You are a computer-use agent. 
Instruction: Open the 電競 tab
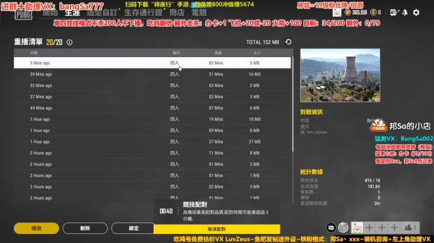point(199,13)
